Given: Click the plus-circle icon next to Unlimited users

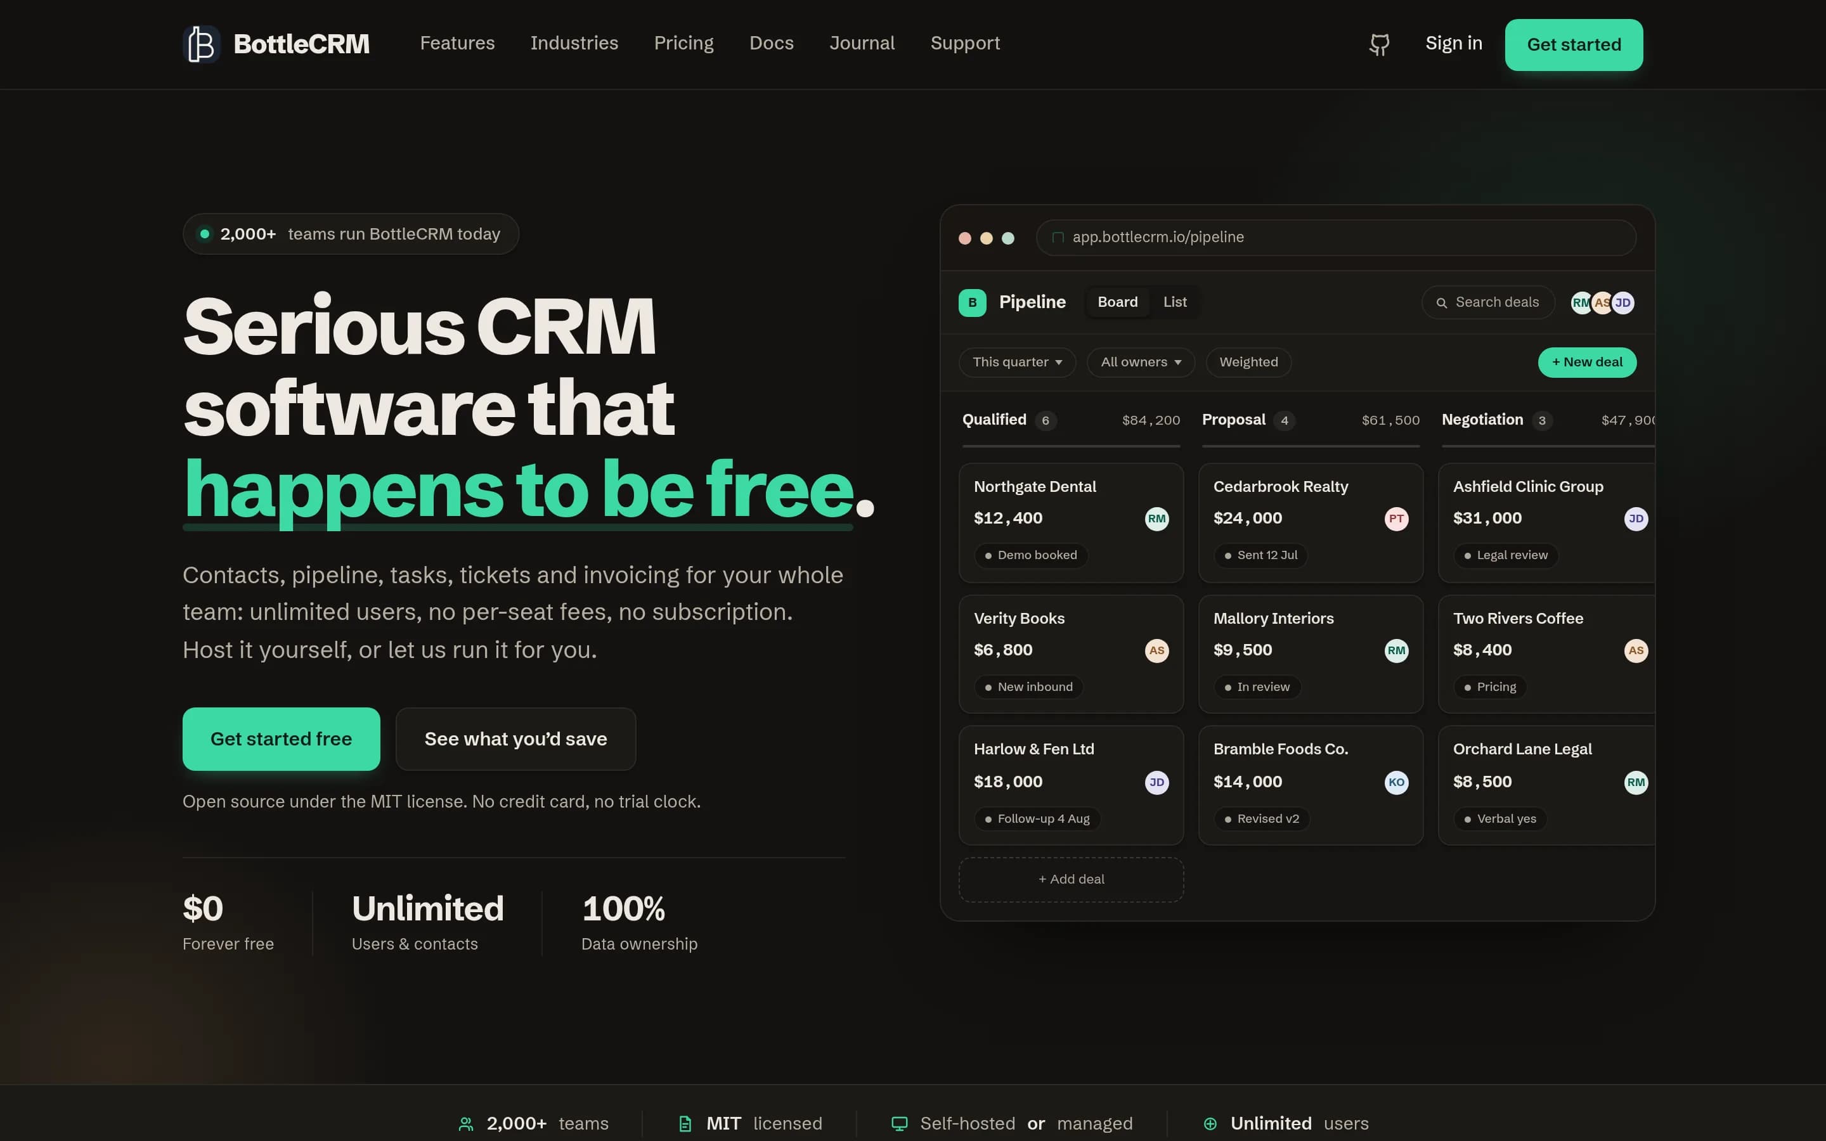Looking at the screenshot, I should pos(1210,1124).
